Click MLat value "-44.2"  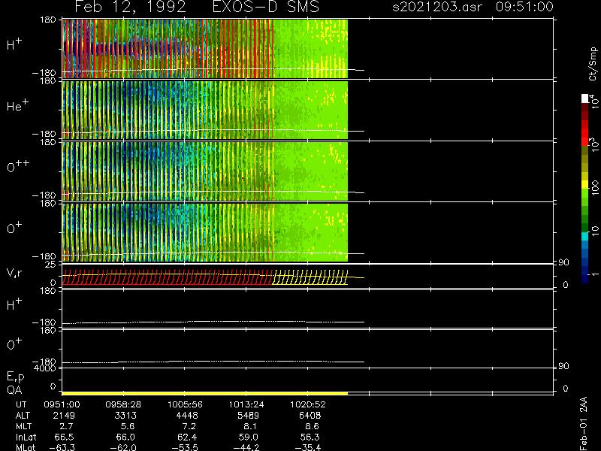tap(246, 447)
